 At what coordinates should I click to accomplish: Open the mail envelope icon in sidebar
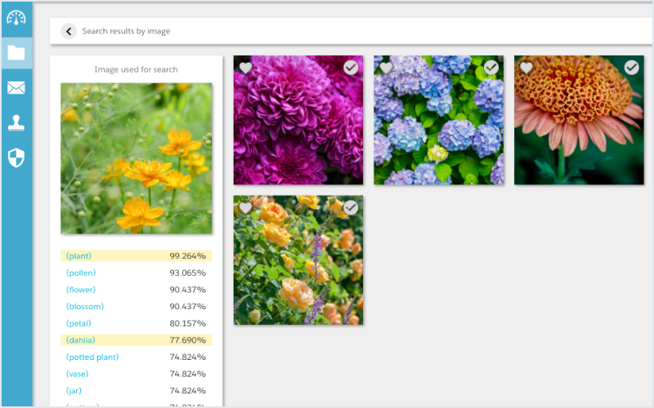tap(16, 88)
